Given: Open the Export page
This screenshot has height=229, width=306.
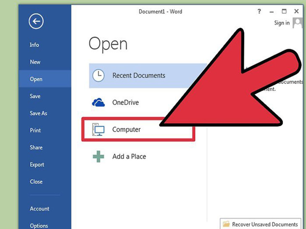Looking at the screenshot, I should (x=37, y=164).
